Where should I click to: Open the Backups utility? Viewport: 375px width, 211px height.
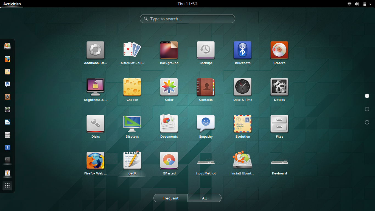point(206,50)
